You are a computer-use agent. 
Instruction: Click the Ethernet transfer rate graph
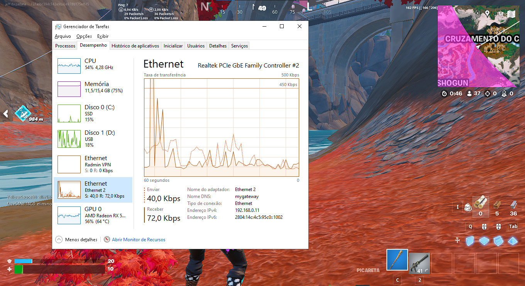[x=222, y=128]
